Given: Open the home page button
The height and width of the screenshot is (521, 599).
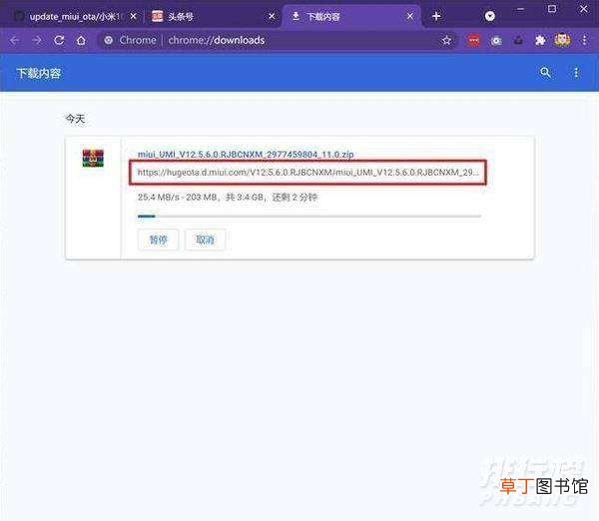Looking at the screenshot, I should tap(81, 40).
